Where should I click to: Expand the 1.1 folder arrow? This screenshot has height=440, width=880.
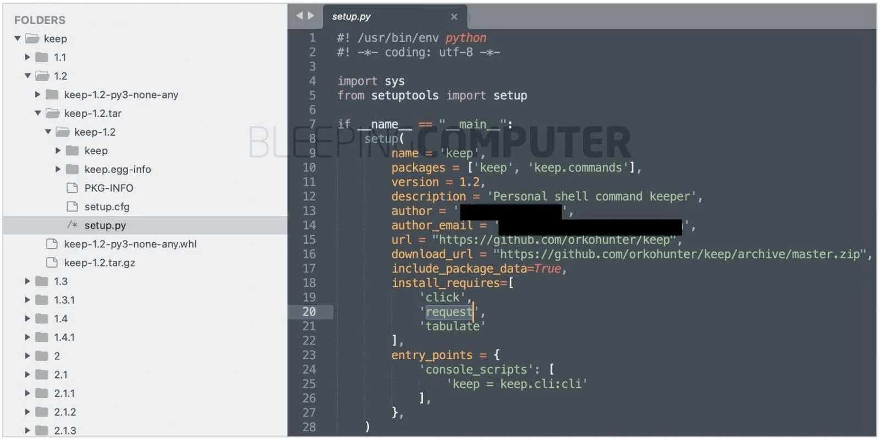[x=28, y=57]
